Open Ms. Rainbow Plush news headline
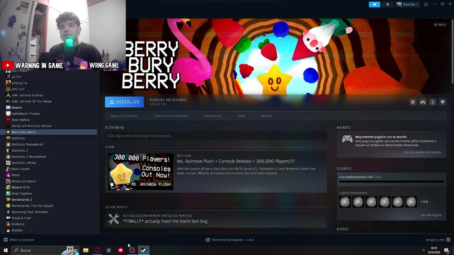454x255 pixels. (236, 161)
